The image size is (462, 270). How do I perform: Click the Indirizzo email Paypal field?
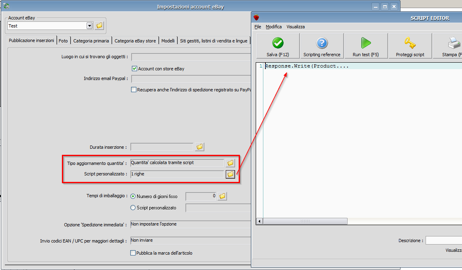click(x=191, y=79)
